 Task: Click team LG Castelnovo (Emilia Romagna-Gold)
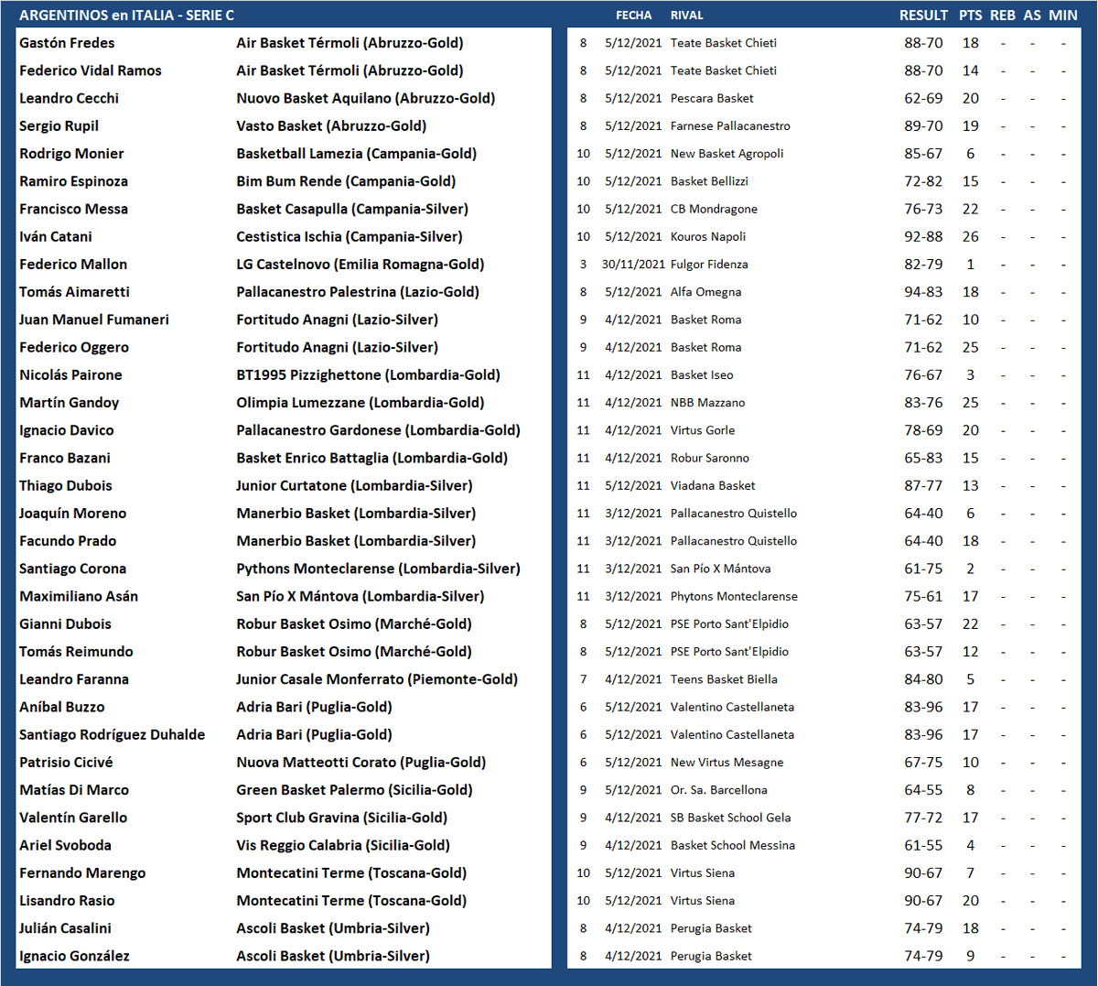click(361, 265)
